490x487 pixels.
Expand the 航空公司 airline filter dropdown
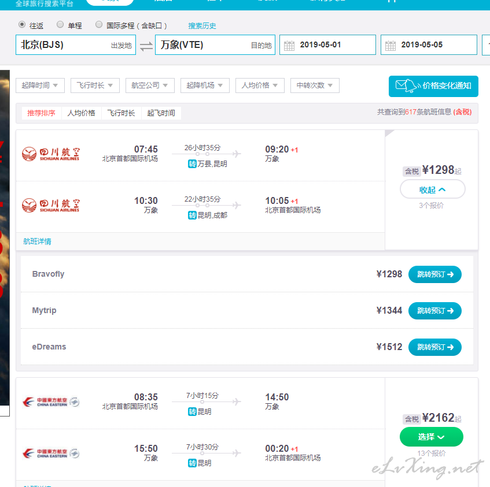(150, 85)
